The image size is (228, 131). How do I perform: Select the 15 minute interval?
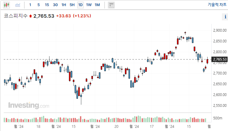point(47,5)
